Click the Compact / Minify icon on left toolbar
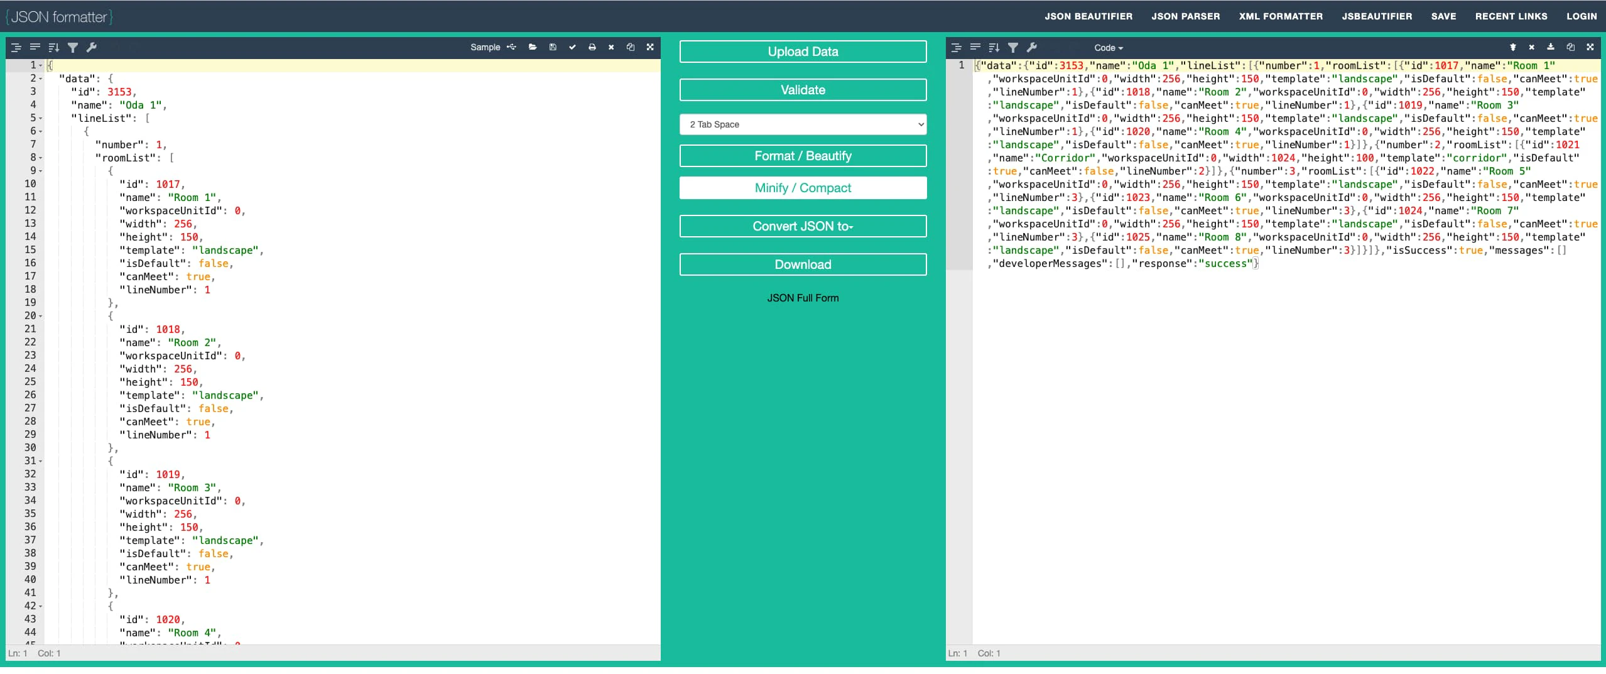 [x=35, y=47]
